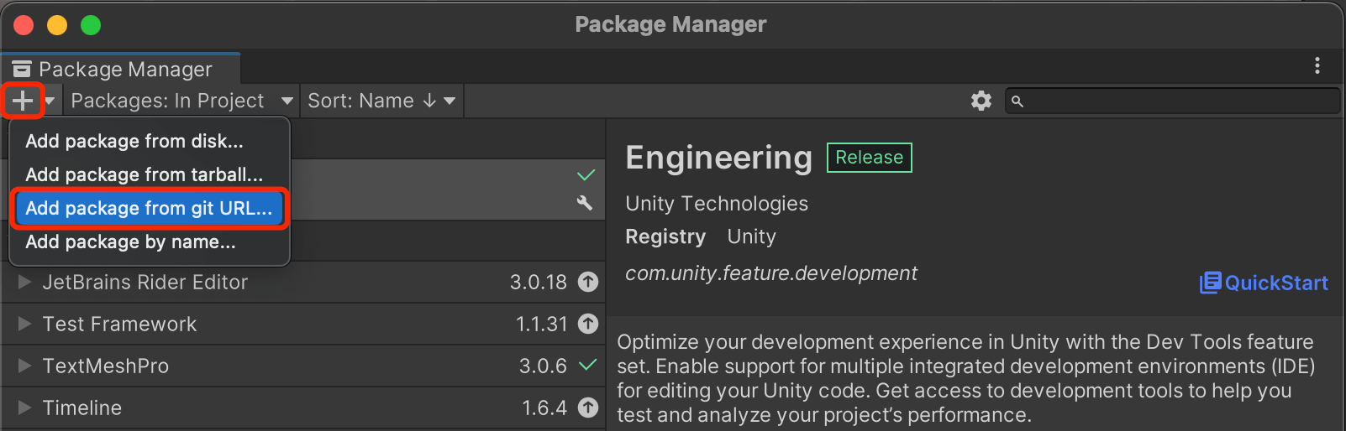1346x431 pixels.
Task: Click update arrow icon for Test Framework
Action: [588, 324]
